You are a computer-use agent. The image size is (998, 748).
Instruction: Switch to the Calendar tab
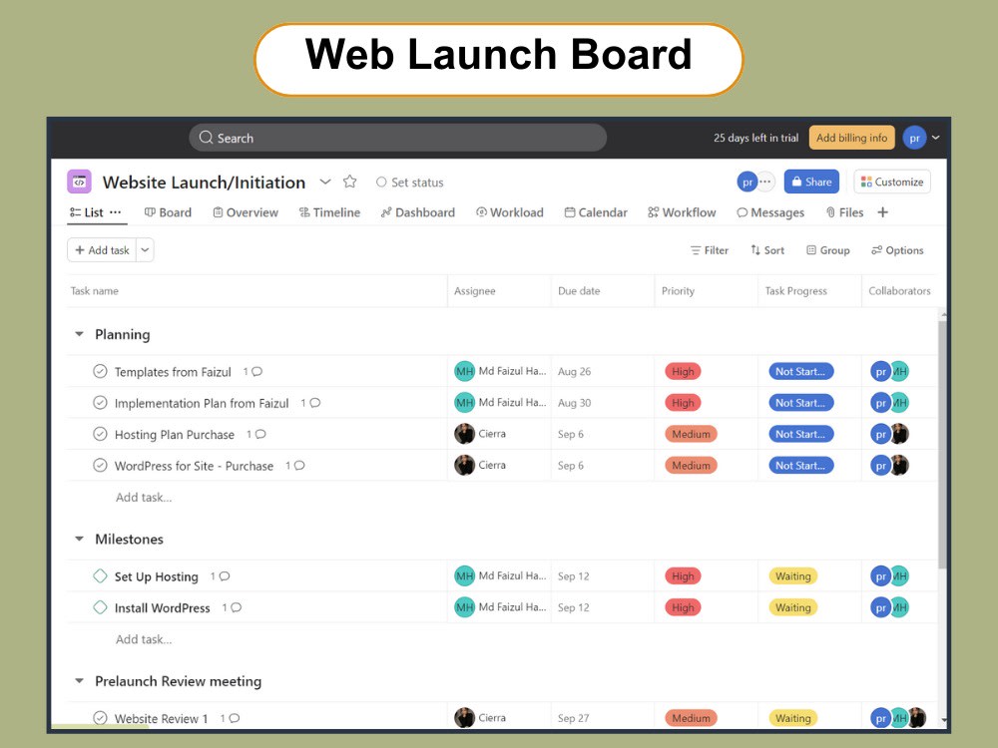pos(596,212)
